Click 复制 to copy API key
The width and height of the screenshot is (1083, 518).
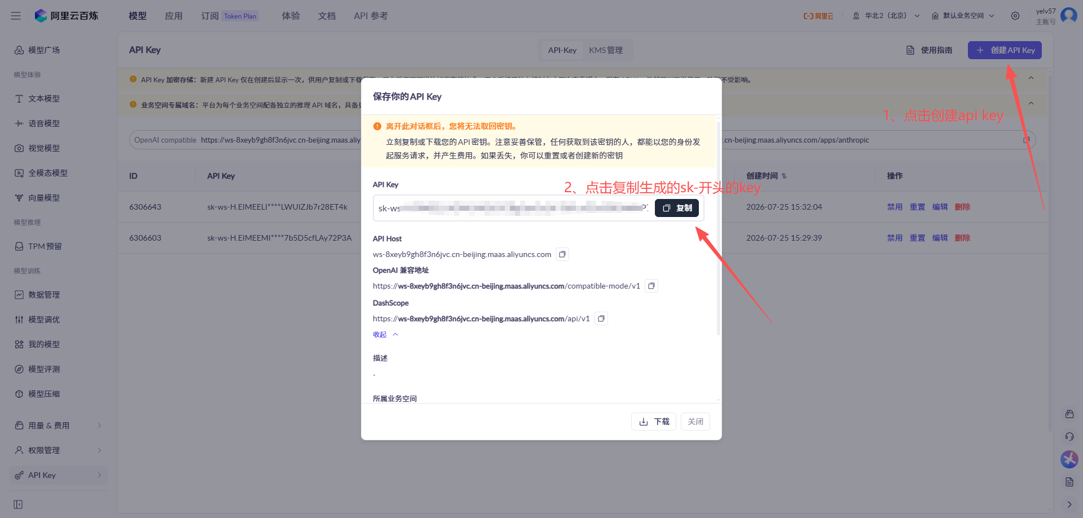click(677, 208)
